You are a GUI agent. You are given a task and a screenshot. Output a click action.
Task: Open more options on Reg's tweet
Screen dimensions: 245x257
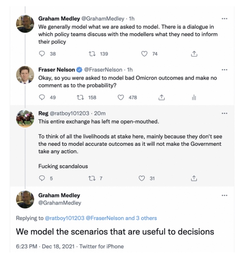pyautogui.click(x=224, y=113)
